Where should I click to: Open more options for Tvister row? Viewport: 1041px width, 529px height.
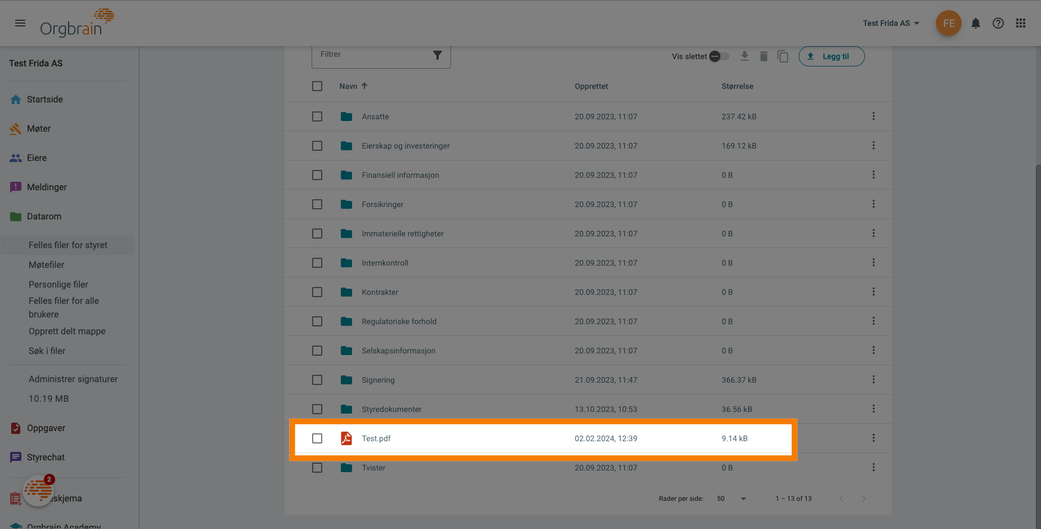tap(873, 467)
